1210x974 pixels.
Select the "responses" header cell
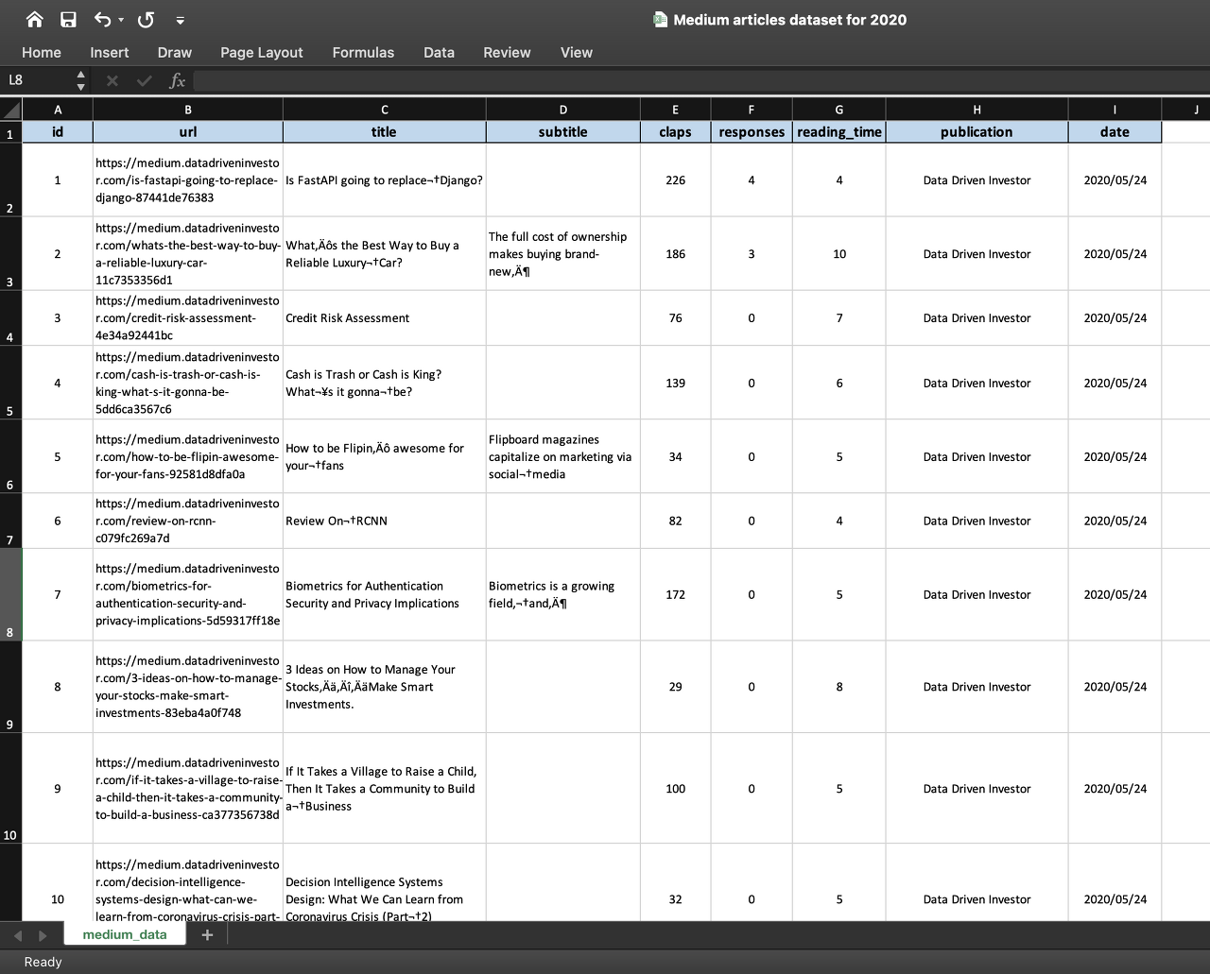pyautogui.click(x=752, y=132)
